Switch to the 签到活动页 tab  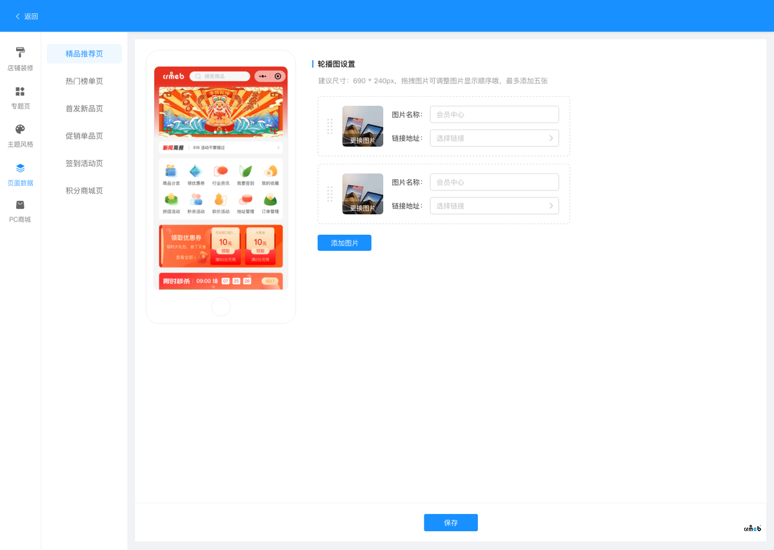84,163
